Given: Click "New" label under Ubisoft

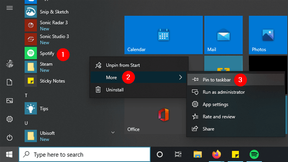Looking at the screenshot, I should (x=44, y=139).
